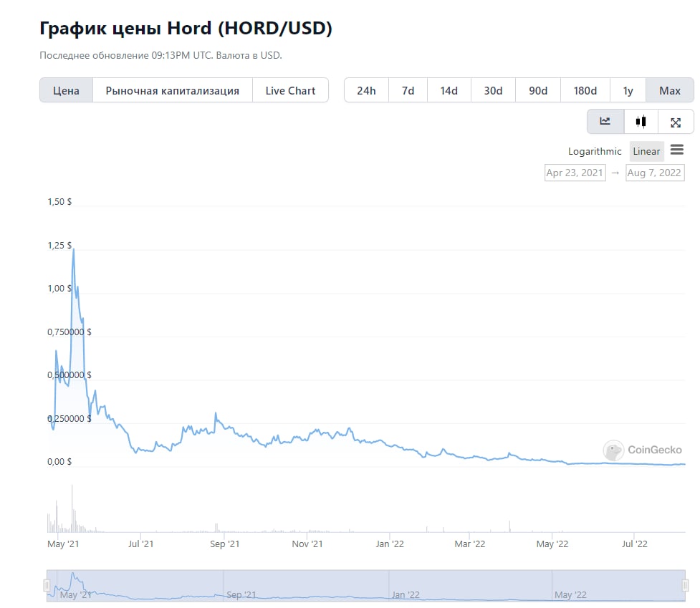Image resolution: width=700 pixels, height=608 pixels.
Task: Switch to candlestick chart icon
Action: tap(641, 121)
